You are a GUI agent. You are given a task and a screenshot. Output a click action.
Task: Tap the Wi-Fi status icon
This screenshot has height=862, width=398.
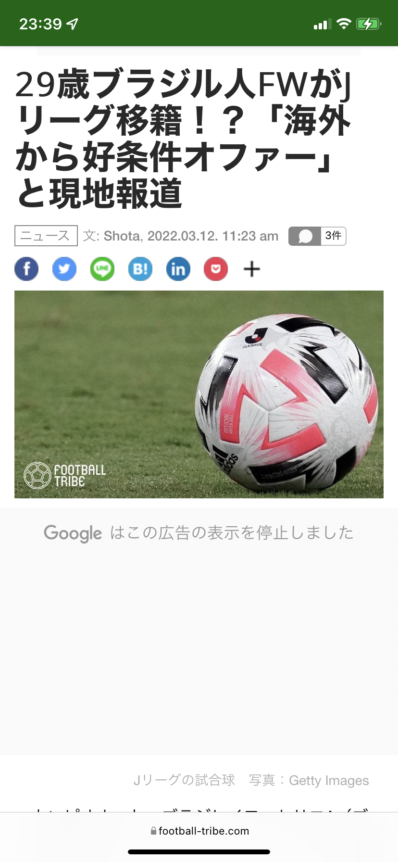coord(344,24)
